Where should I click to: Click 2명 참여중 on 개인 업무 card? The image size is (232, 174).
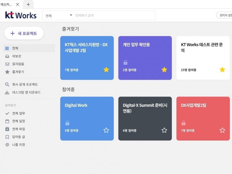(129, 70)
